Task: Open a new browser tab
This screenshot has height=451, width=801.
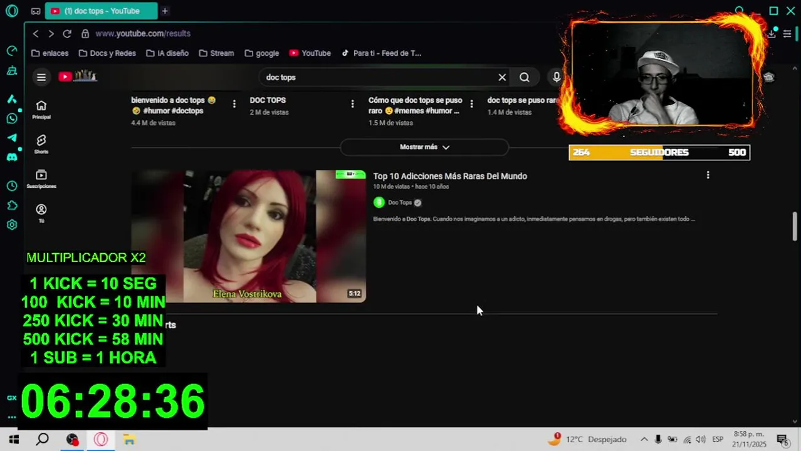Action: tap(165, 11)
